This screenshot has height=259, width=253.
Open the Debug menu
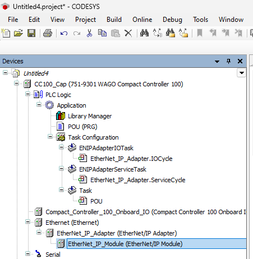pos(172,20)
